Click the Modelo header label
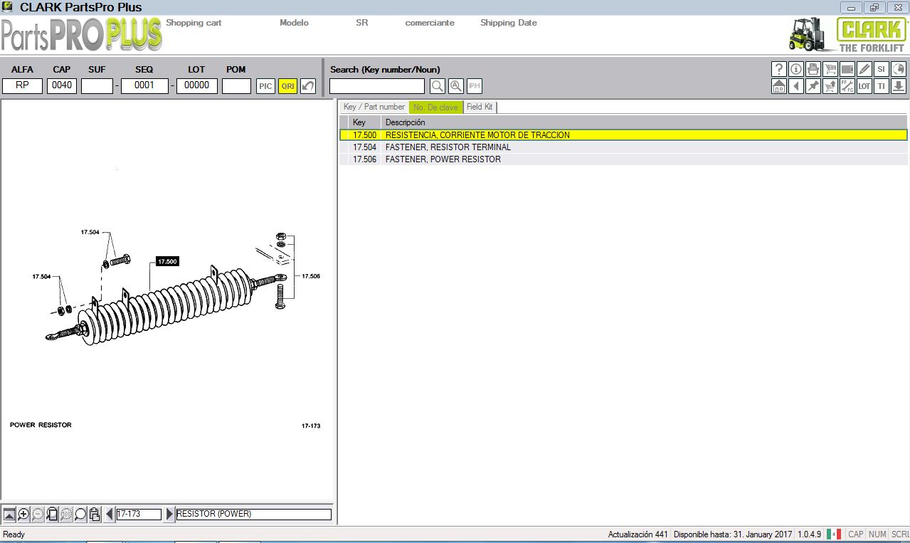 pyautogui.click(x=294, y=23)
